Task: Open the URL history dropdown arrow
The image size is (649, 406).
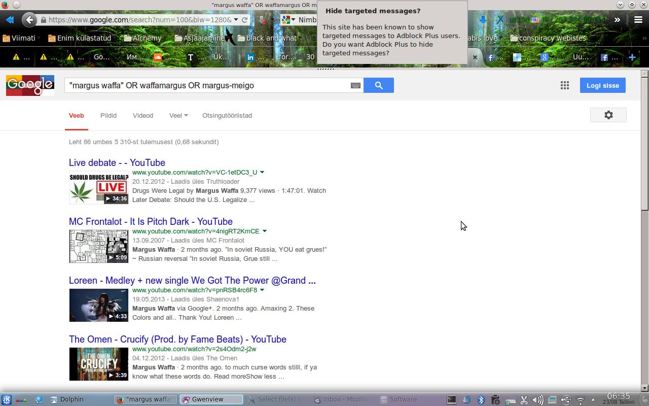Action: coord(236,20)
